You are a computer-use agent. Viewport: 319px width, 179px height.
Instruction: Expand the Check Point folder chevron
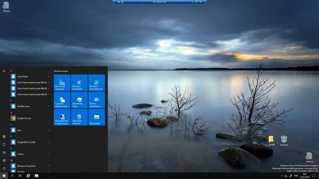[x=49, y=77]
